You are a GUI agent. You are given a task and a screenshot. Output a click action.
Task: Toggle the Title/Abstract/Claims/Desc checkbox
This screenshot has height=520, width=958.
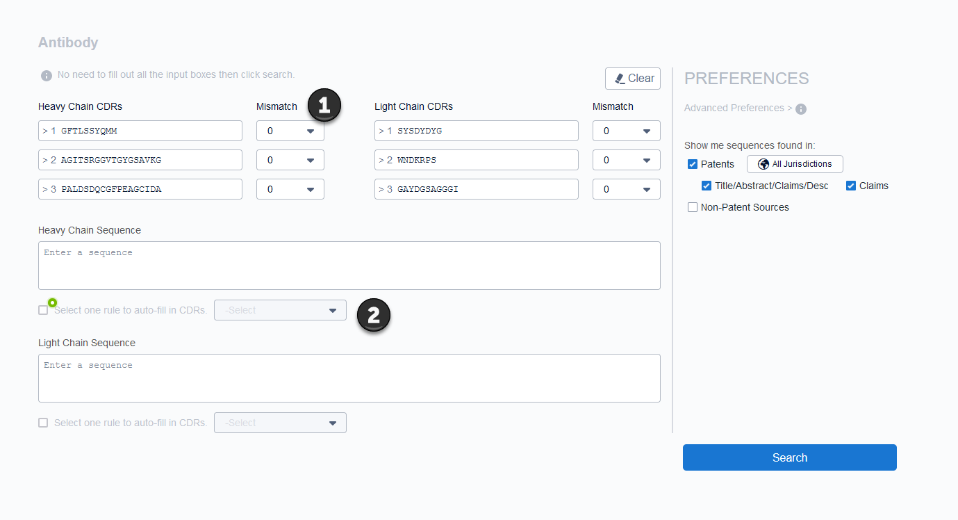pos(707,186)
